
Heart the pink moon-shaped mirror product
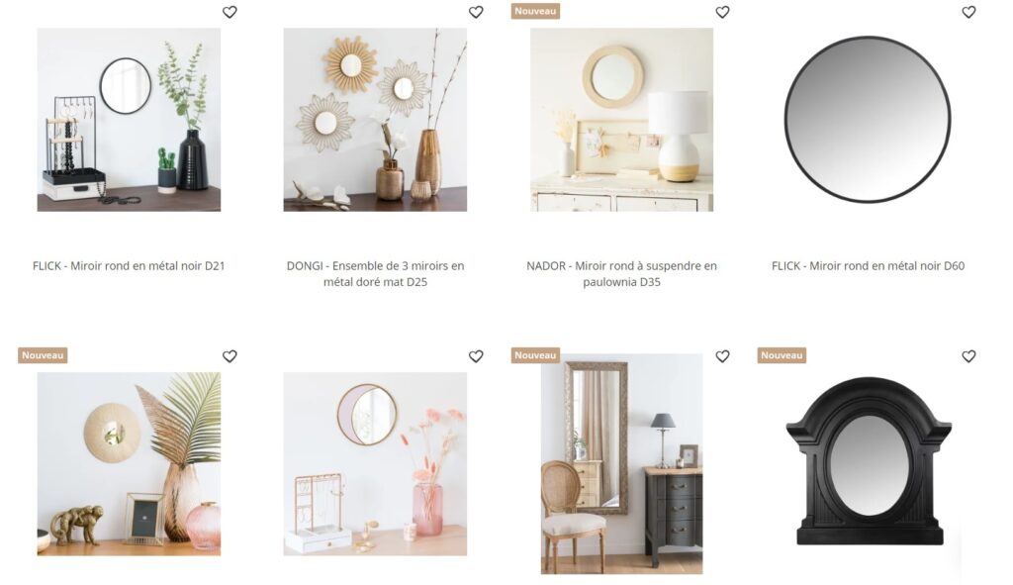[x=476, y=356]
